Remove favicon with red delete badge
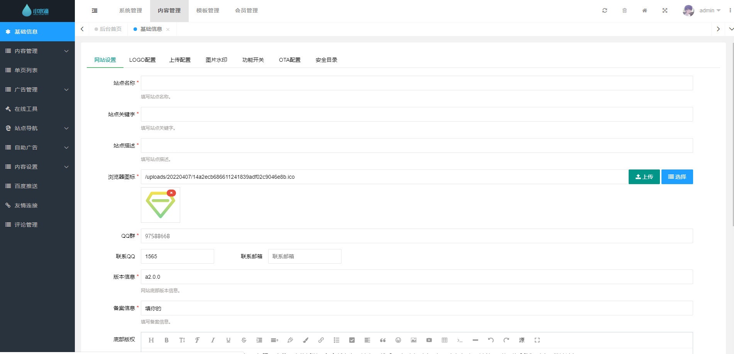 171,193
